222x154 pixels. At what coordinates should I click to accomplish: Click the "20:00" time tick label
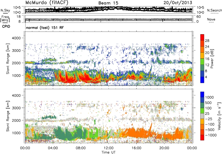pyautogui.click(x=164, y=148)
